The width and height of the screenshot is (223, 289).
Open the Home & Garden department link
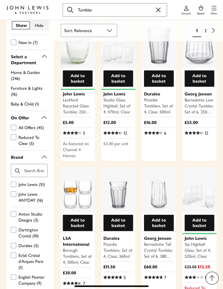click(x=26, y=76)
